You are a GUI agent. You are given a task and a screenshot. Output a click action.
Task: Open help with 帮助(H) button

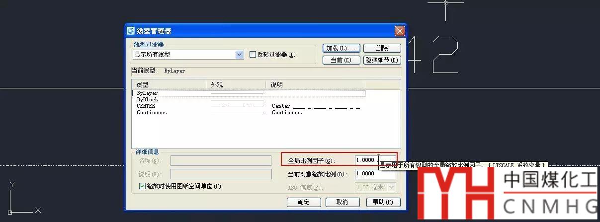pos(383,202)
